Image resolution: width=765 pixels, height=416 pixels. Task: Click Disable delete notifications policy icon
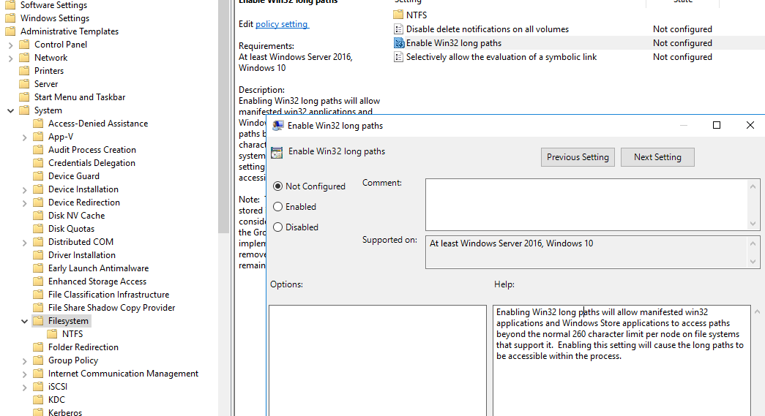[x=398, y=29]
